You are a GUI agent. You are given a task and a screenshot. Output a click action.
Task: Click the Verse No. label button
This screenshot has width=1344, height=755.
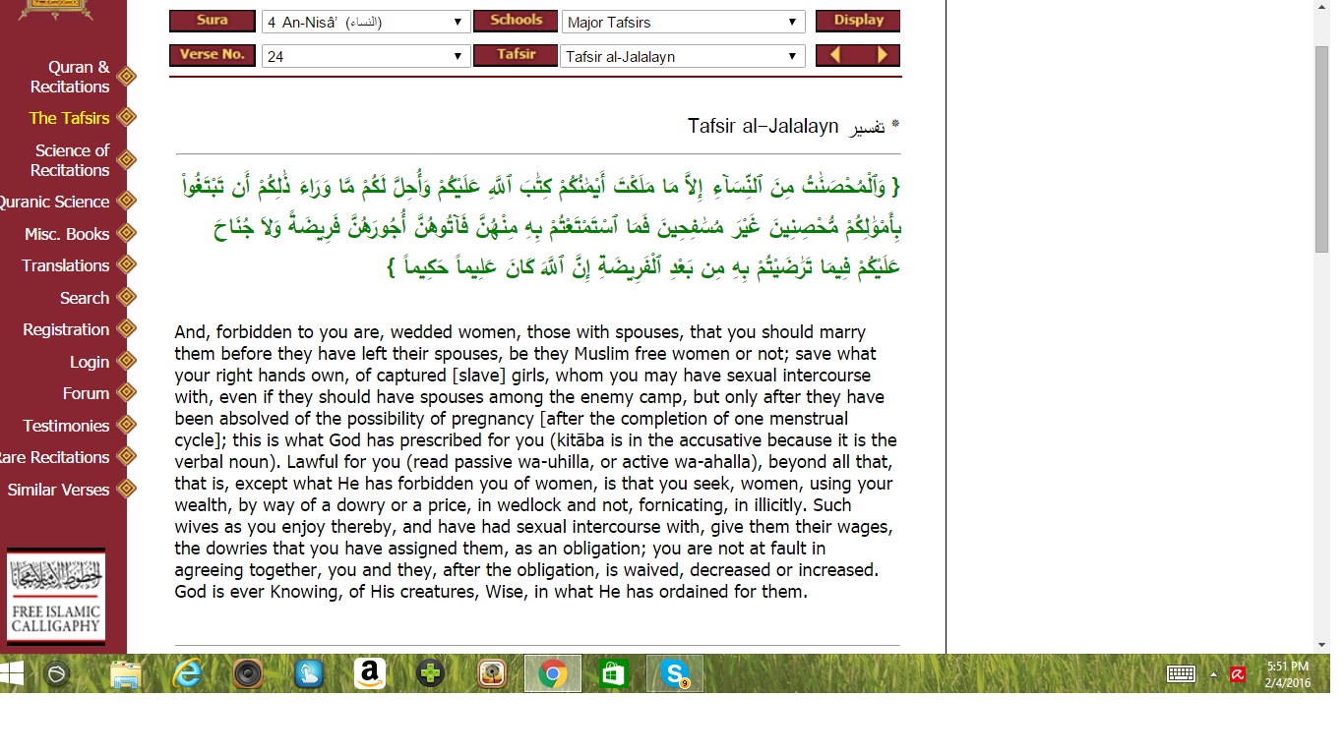click(x=213, y=55)
